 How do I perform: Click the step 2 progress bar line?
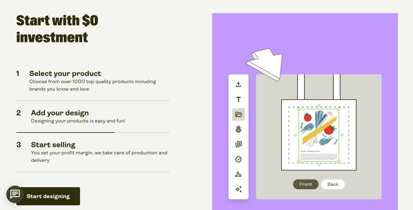65,133
